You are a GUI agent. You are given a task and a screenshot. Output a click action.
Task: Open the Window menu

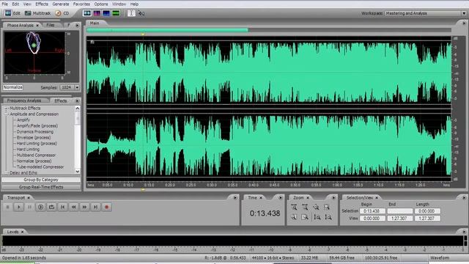click(119, 4)
